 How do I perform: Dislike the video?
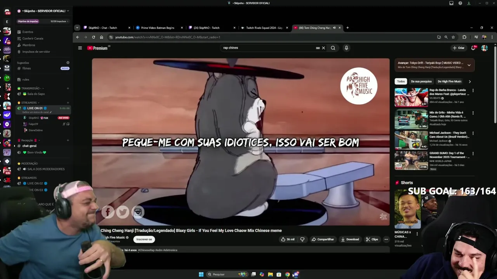tap(302, 239)
